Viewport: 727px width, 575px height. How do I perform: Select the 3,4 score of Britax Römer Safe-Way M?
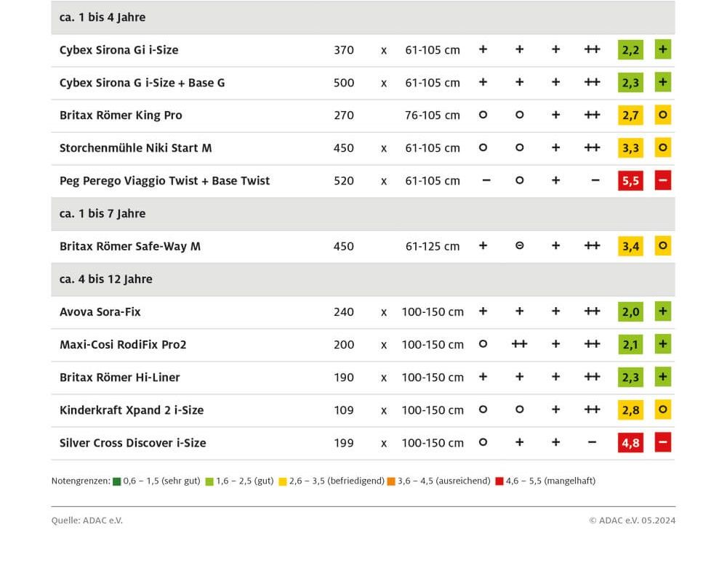click(630, 246)
